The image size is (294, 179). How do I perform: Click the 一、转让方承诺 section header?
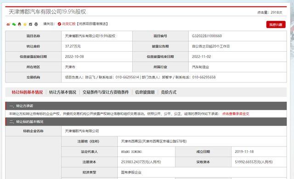click(146, 106)
